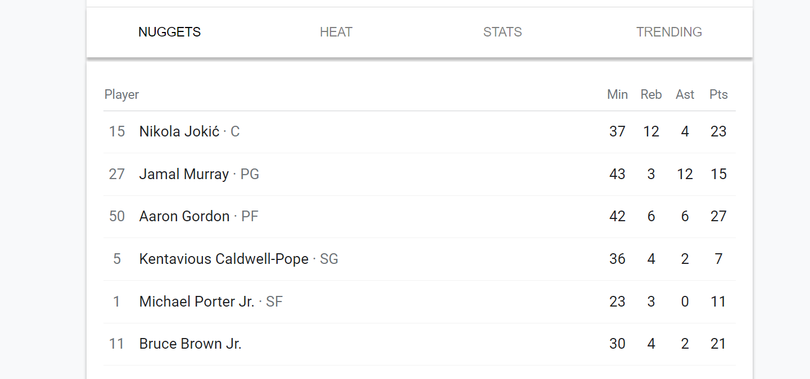Select the Reb column header
This screenshot has height=379, width=810.
[651, 94]
